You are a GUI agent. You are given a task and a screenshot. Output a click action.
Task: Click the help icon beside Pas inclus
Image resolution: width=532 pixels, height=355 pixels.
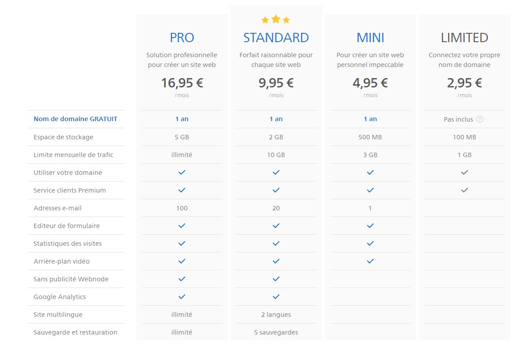[480, 119]
